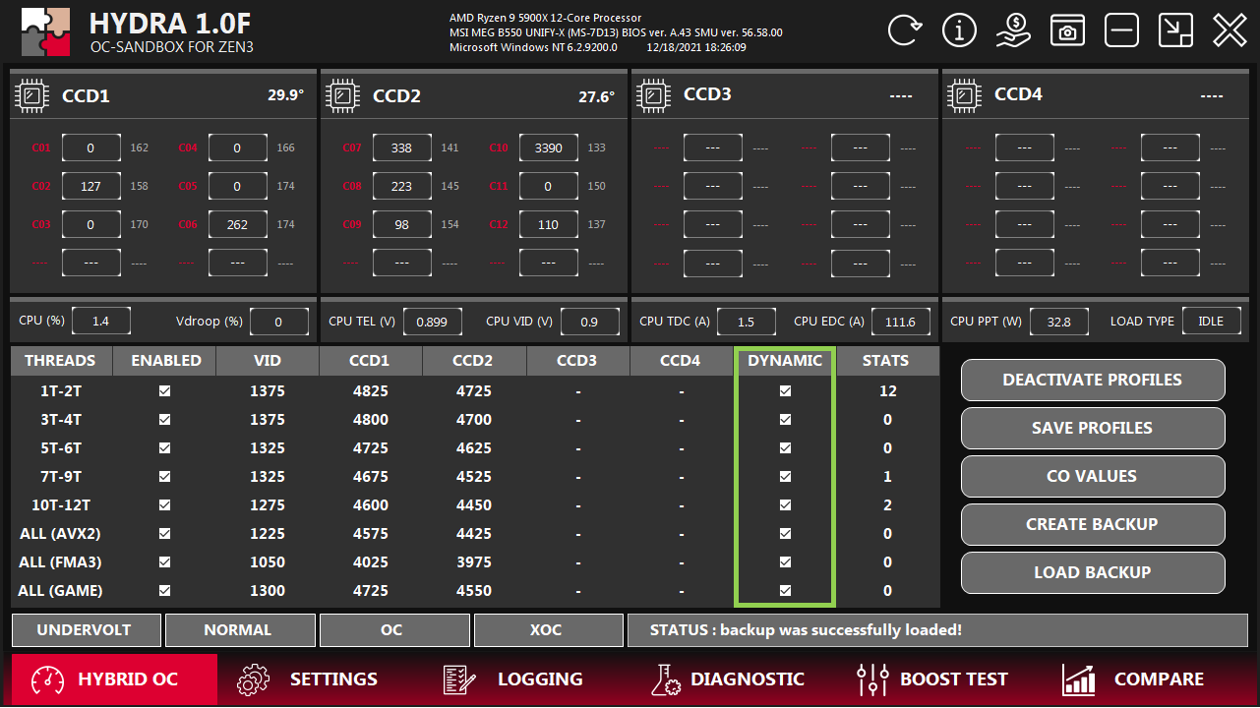Switch to the HYBRID OC tab

pos(115,679)
